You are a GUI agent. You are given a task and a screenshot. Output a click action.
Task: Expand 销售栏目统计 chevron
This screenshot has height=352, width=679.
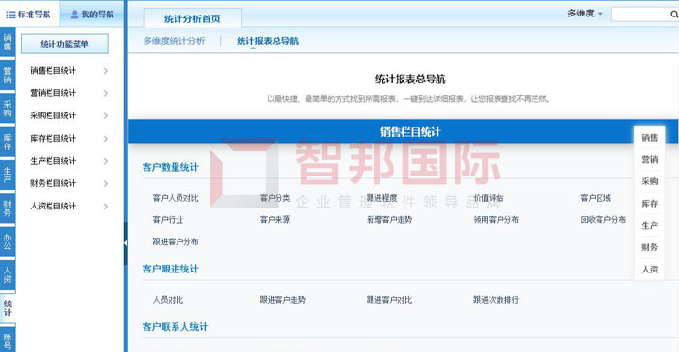coord(105,71)
